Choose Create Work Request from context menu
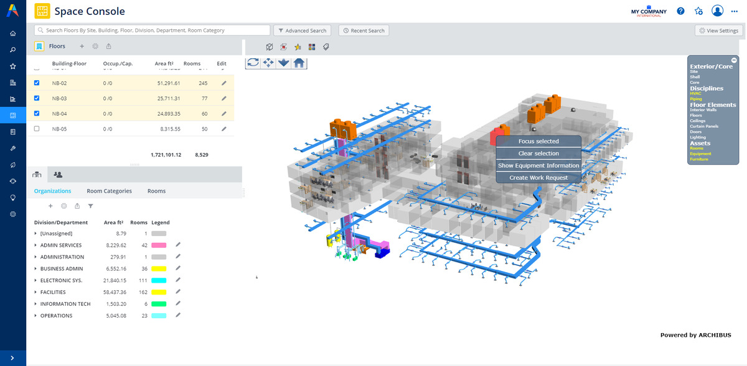Viewport: 747px width, 366px height. tap(538, 178)
